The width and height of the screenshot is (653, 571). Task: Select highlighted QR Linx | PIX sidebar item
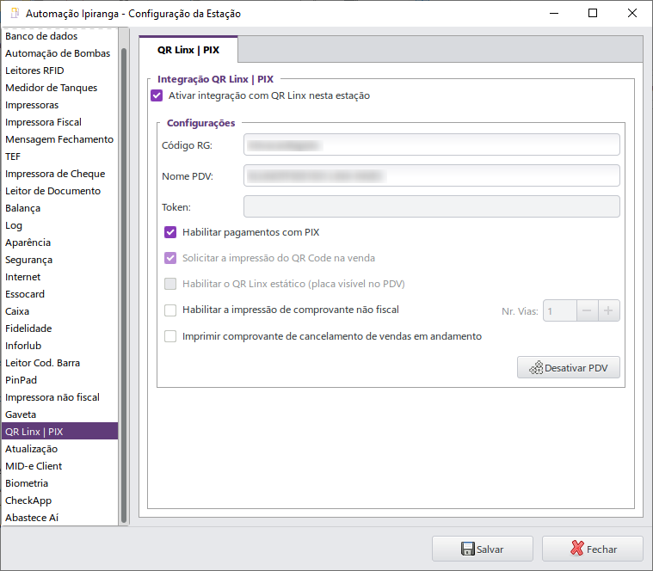click(x=59, y=432)
